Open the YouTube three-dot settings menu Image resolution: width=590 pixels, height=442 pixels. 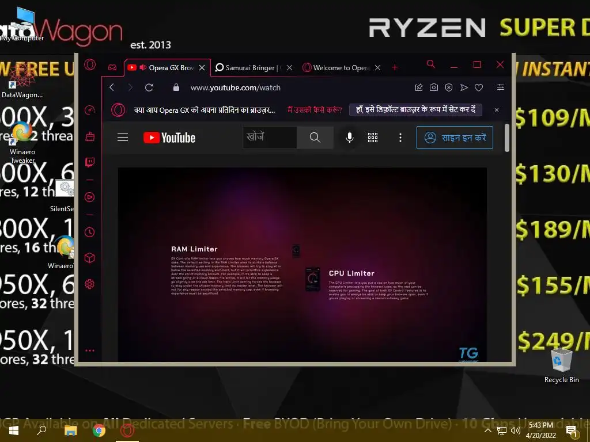pyautogui.click(x=400, y=138)
